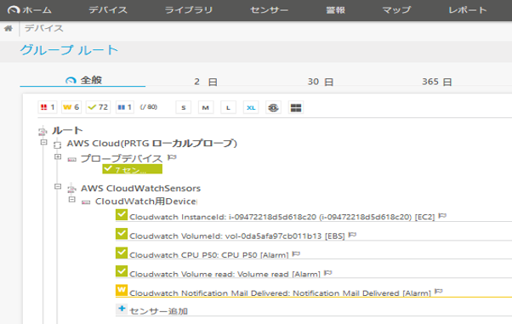
Task: Click flag on Cloudwatch VolumeId sensor
Action: (x=352, y=235)
